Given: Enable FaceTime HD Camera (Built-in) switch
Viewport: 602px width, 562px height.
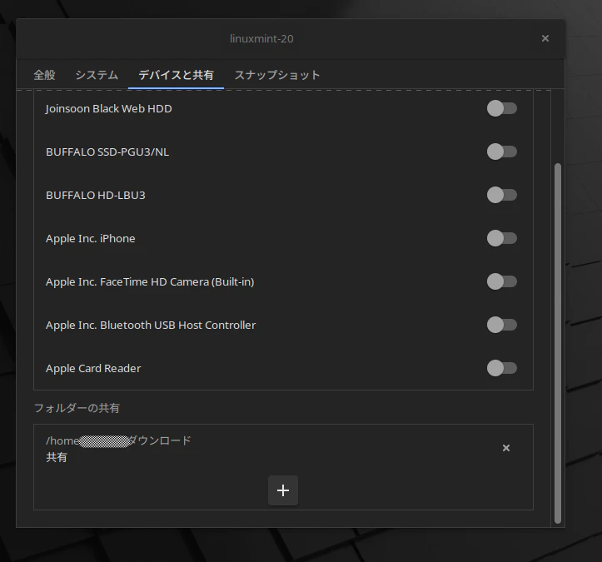Looking at the screenshot, I should click(502, 281).
